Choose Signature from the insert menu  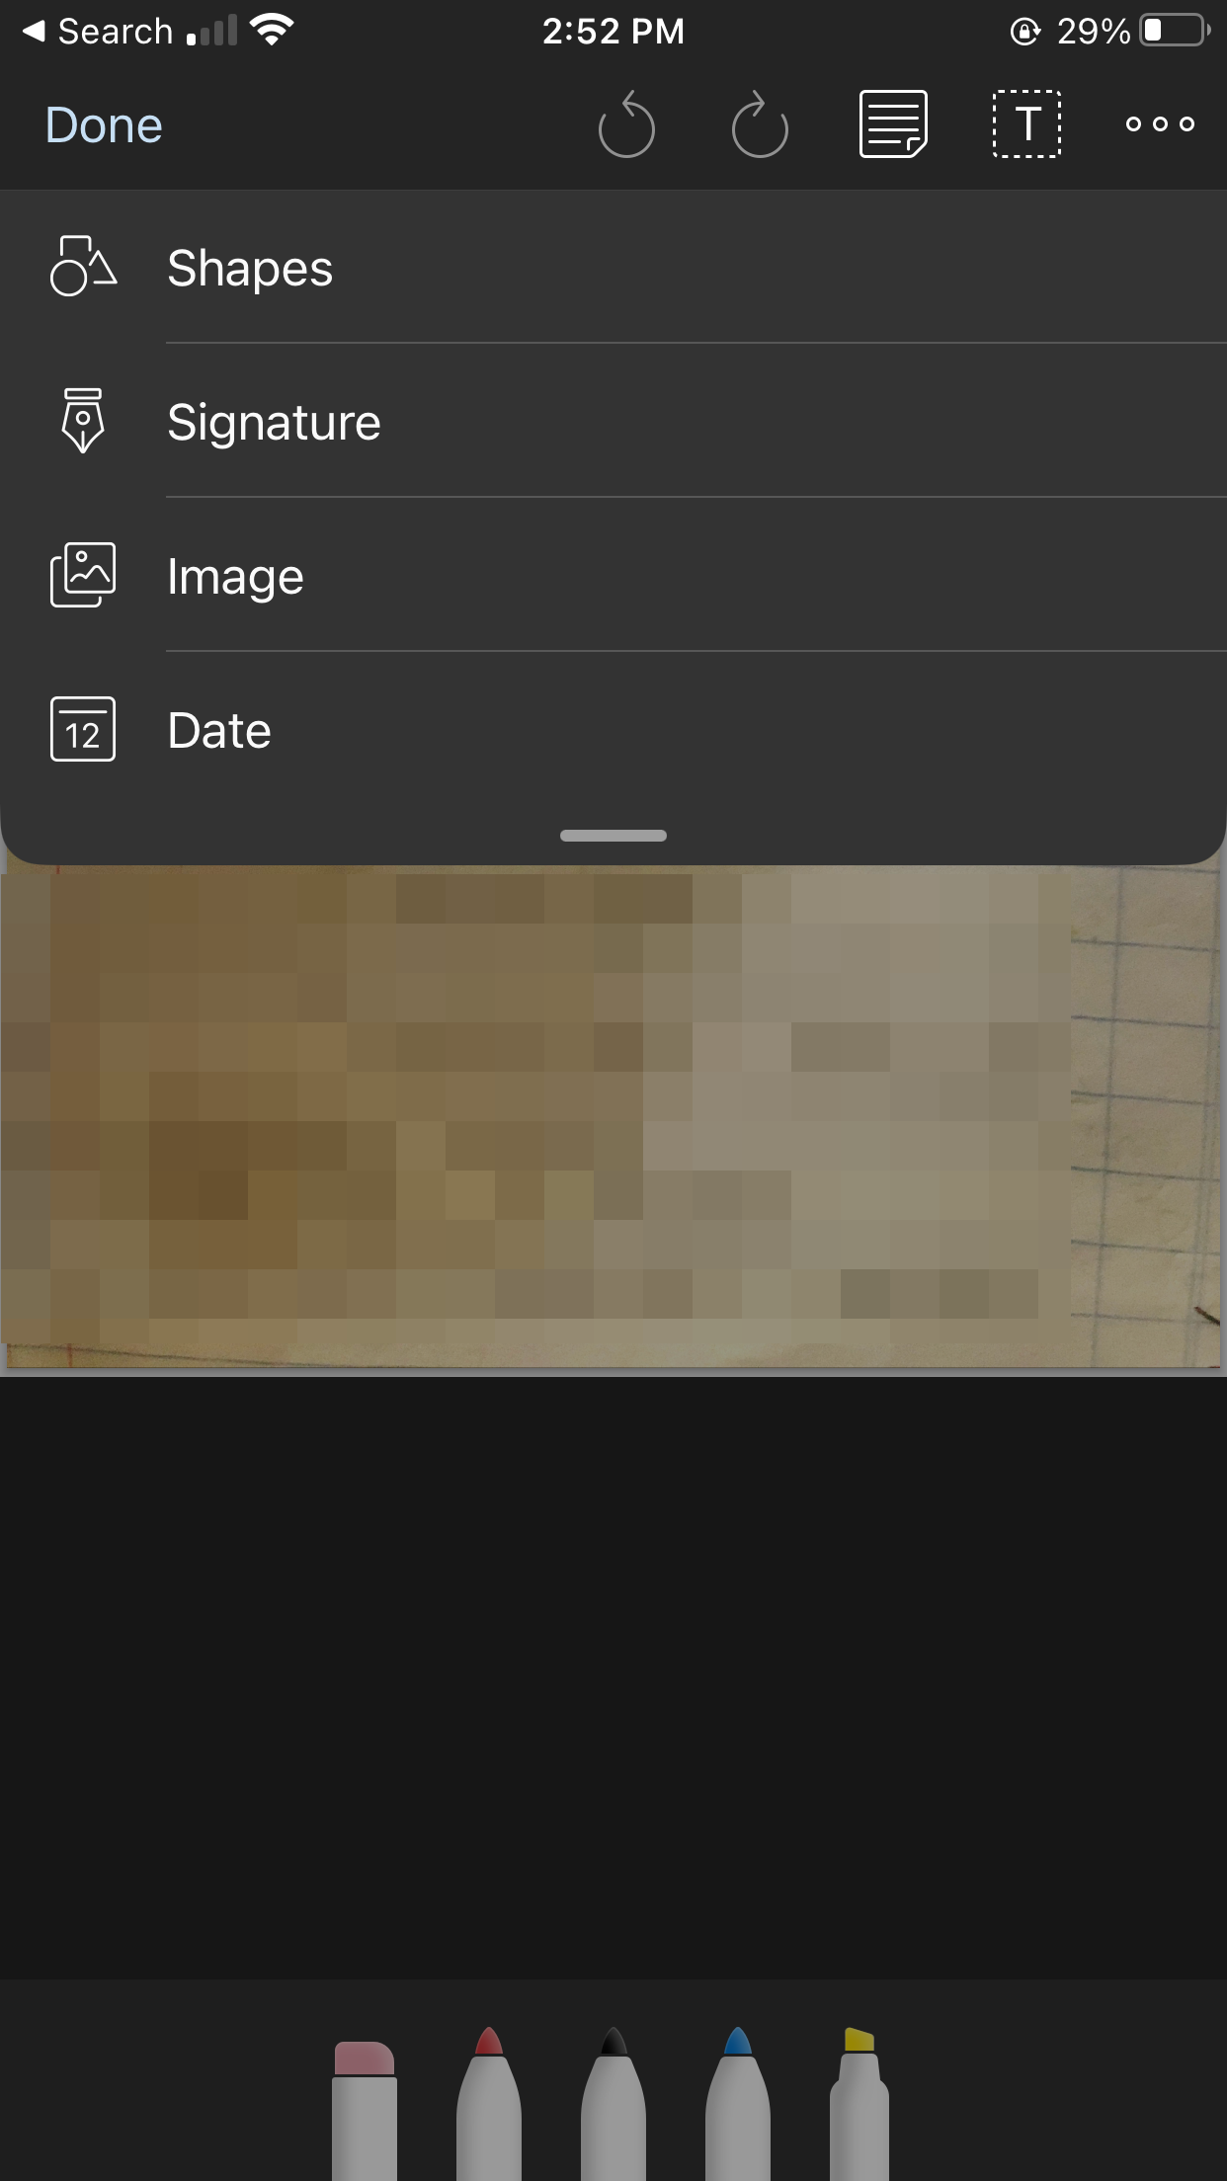(613, 421)
